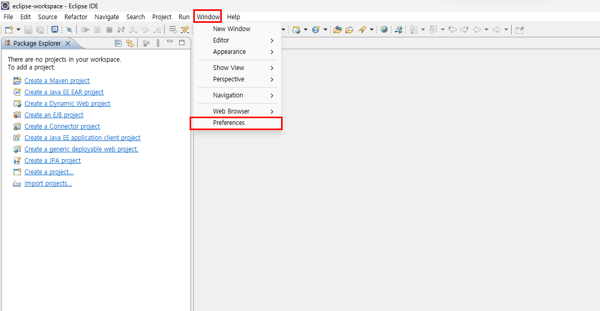600x311 pixels.
Task: Go to Next Edit Location icon
Action: click(x=464, y=30)
